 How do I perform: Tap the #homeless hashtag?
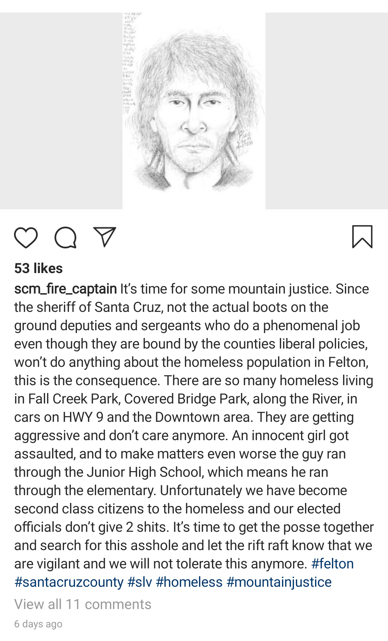pos(189,582)
